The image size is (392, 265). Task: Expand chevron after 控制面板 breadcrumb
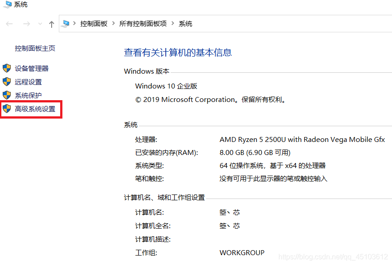tap(114, 23)
